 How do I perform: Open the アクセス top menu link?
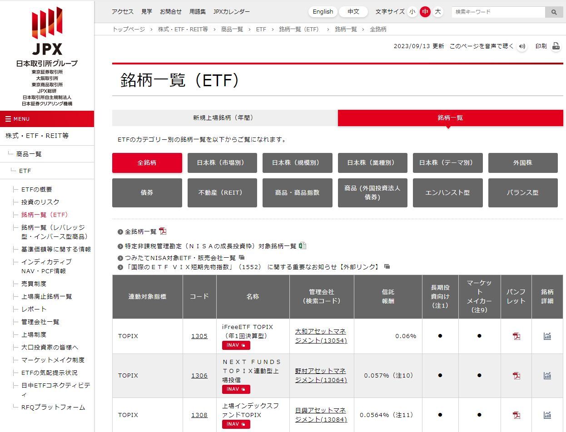tap(123, 12)
